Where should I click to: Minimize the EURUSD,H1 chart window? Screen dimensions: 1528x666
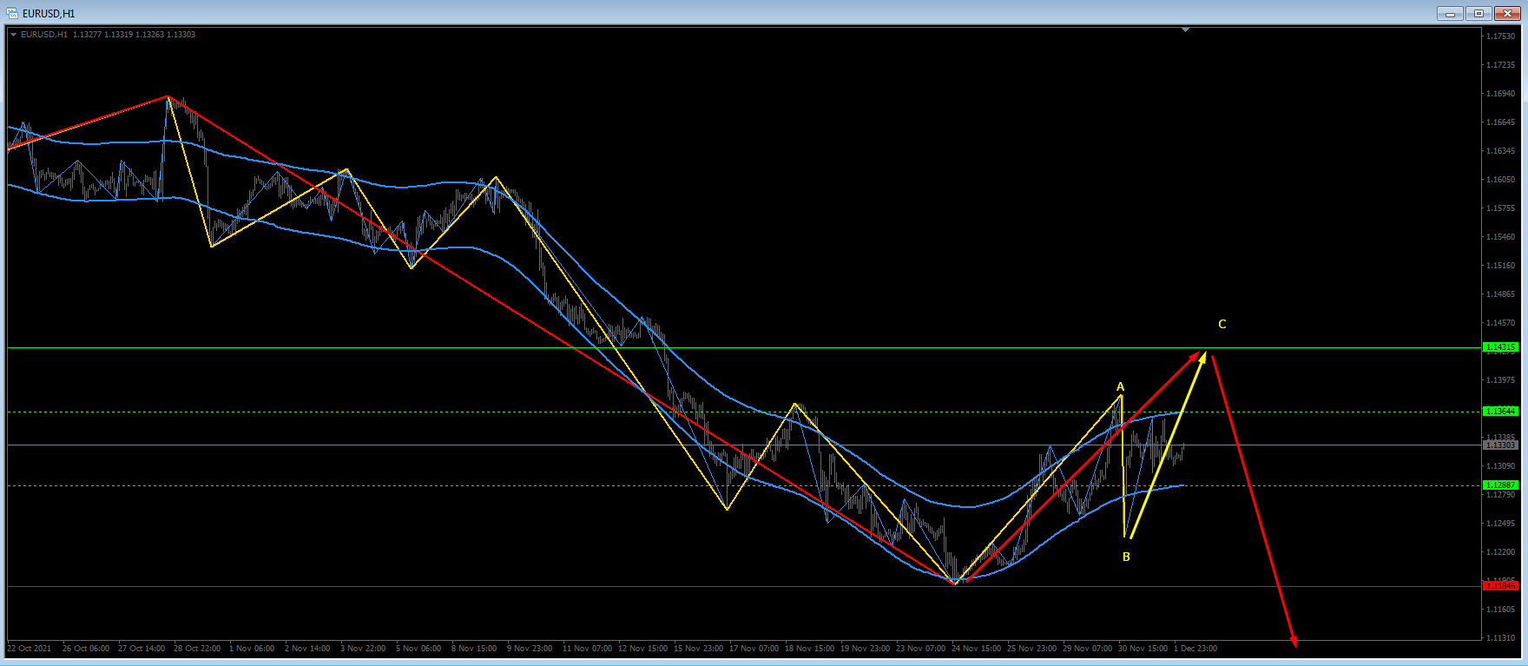pyautogui.click(x=1450, y=13)
